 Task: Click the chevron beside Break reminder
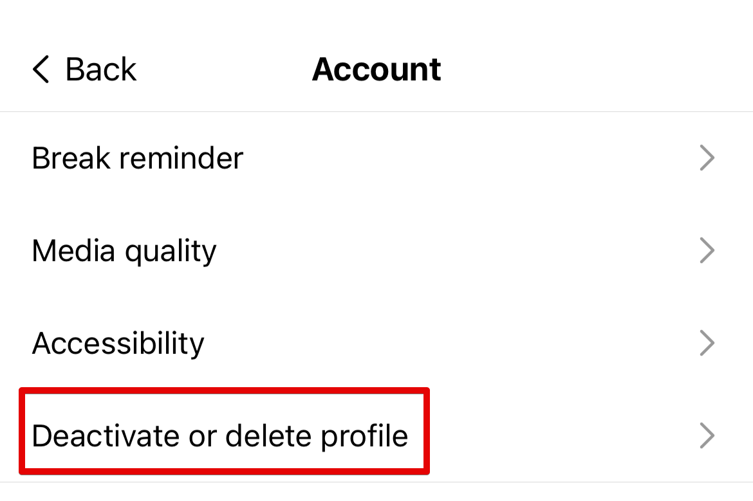coord(707,158)
